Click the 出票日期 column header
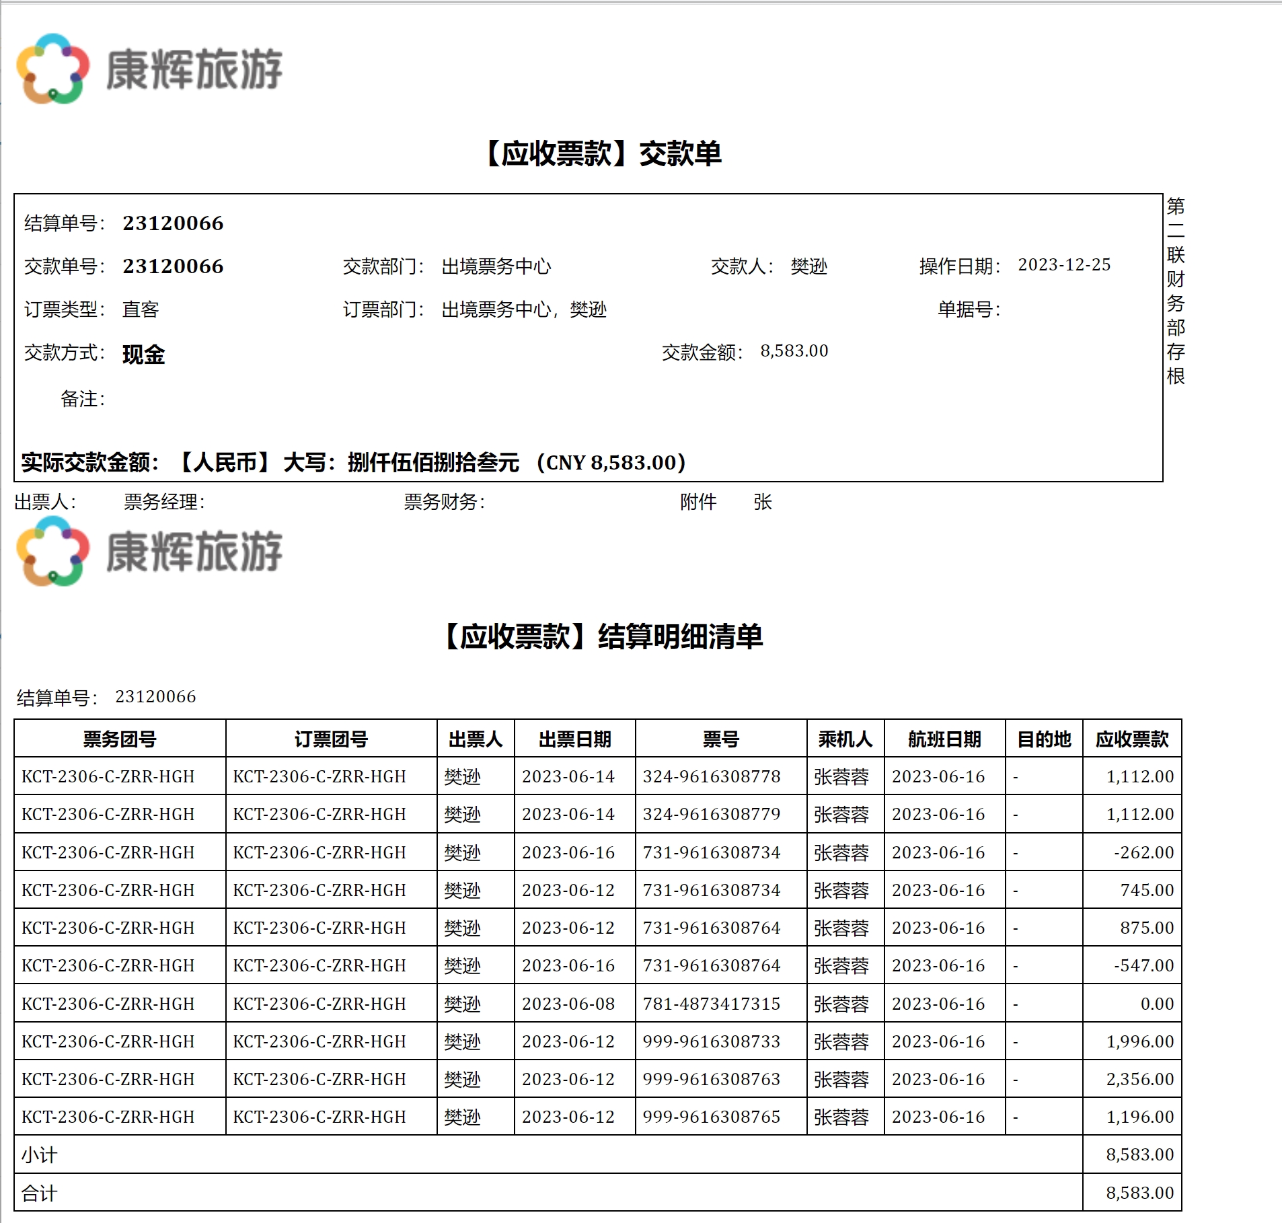This screenshot has height=1223, width=1282. pos(574,739)
